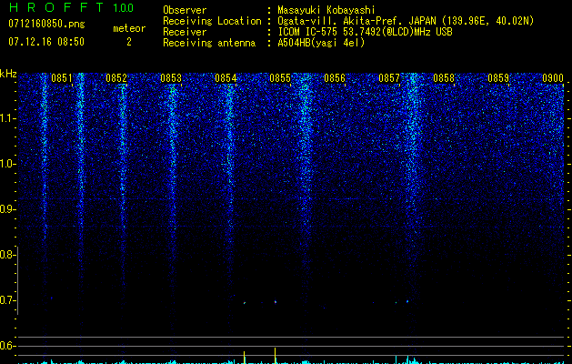
Task: Click the HROFFT 1.0.0 title text
Action: pyautogui.click(x=71, y=7)
